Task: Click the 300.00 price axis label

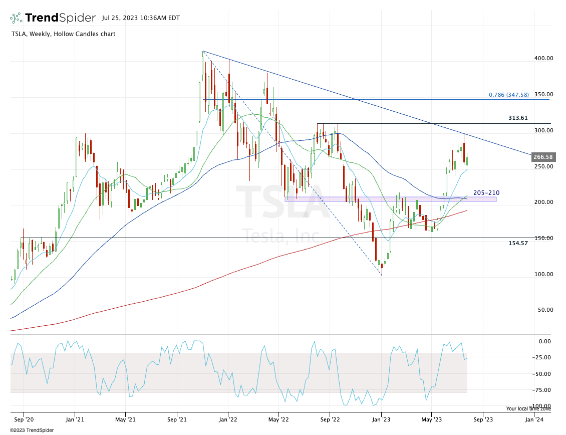Action: [x=543, y=130]
